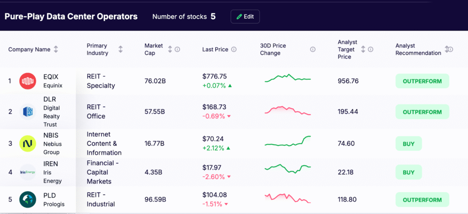Click Internet Content & Information cell
Screen dimensions: 468x214
click(104, 144)
